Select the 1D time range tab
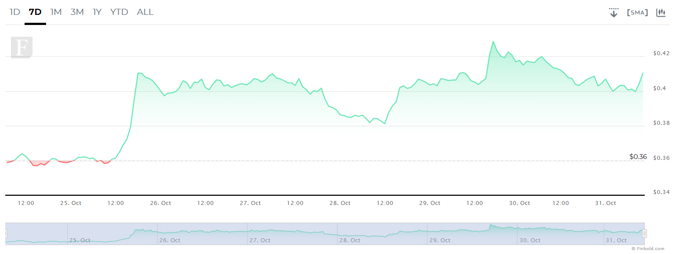677x254 pixels. [x=15, y=12]
